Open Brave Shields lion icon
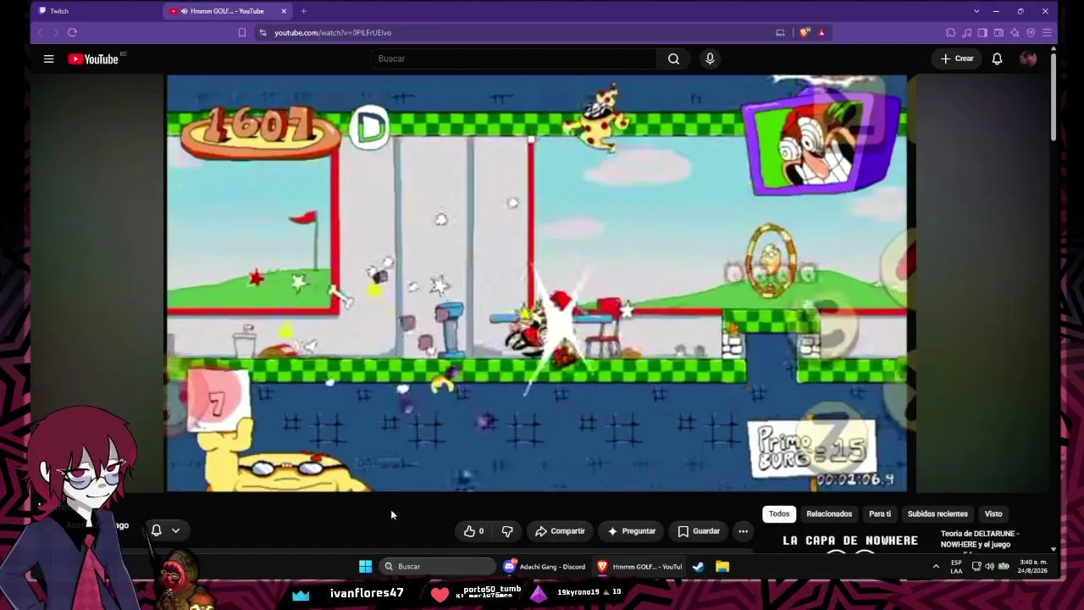This screenshot has width=1084, height=610. click(804, 32)
